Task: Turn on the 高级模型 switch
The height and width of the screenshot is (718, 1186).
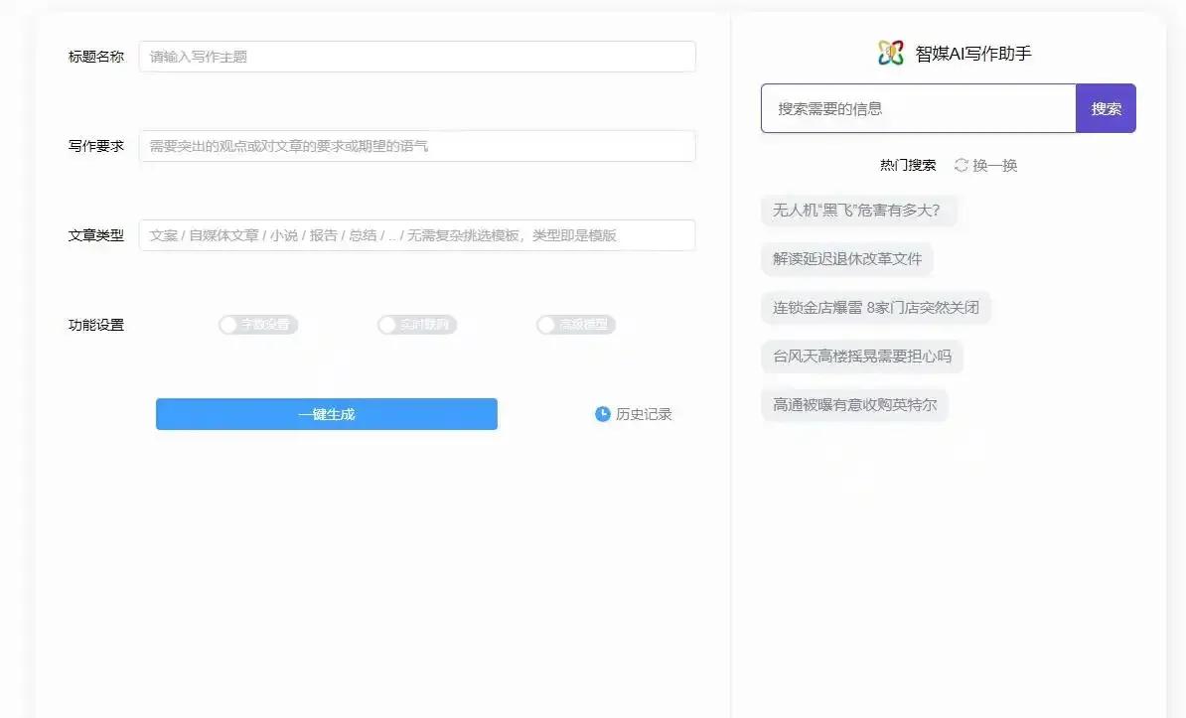Action: 576,325
